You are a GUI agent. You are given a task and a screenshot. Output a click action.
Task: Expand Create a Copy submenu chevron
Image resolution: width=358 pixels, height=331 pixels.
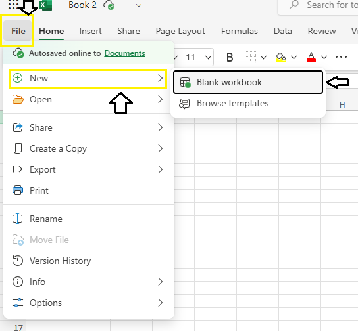[161, 148]
